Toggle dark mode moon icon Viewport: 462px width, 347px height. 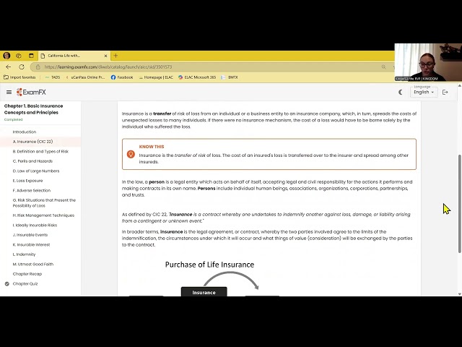400,92
